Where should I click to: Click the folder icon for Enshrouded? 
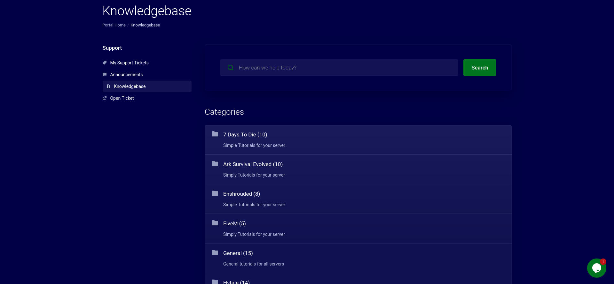[x=215, y=193]
